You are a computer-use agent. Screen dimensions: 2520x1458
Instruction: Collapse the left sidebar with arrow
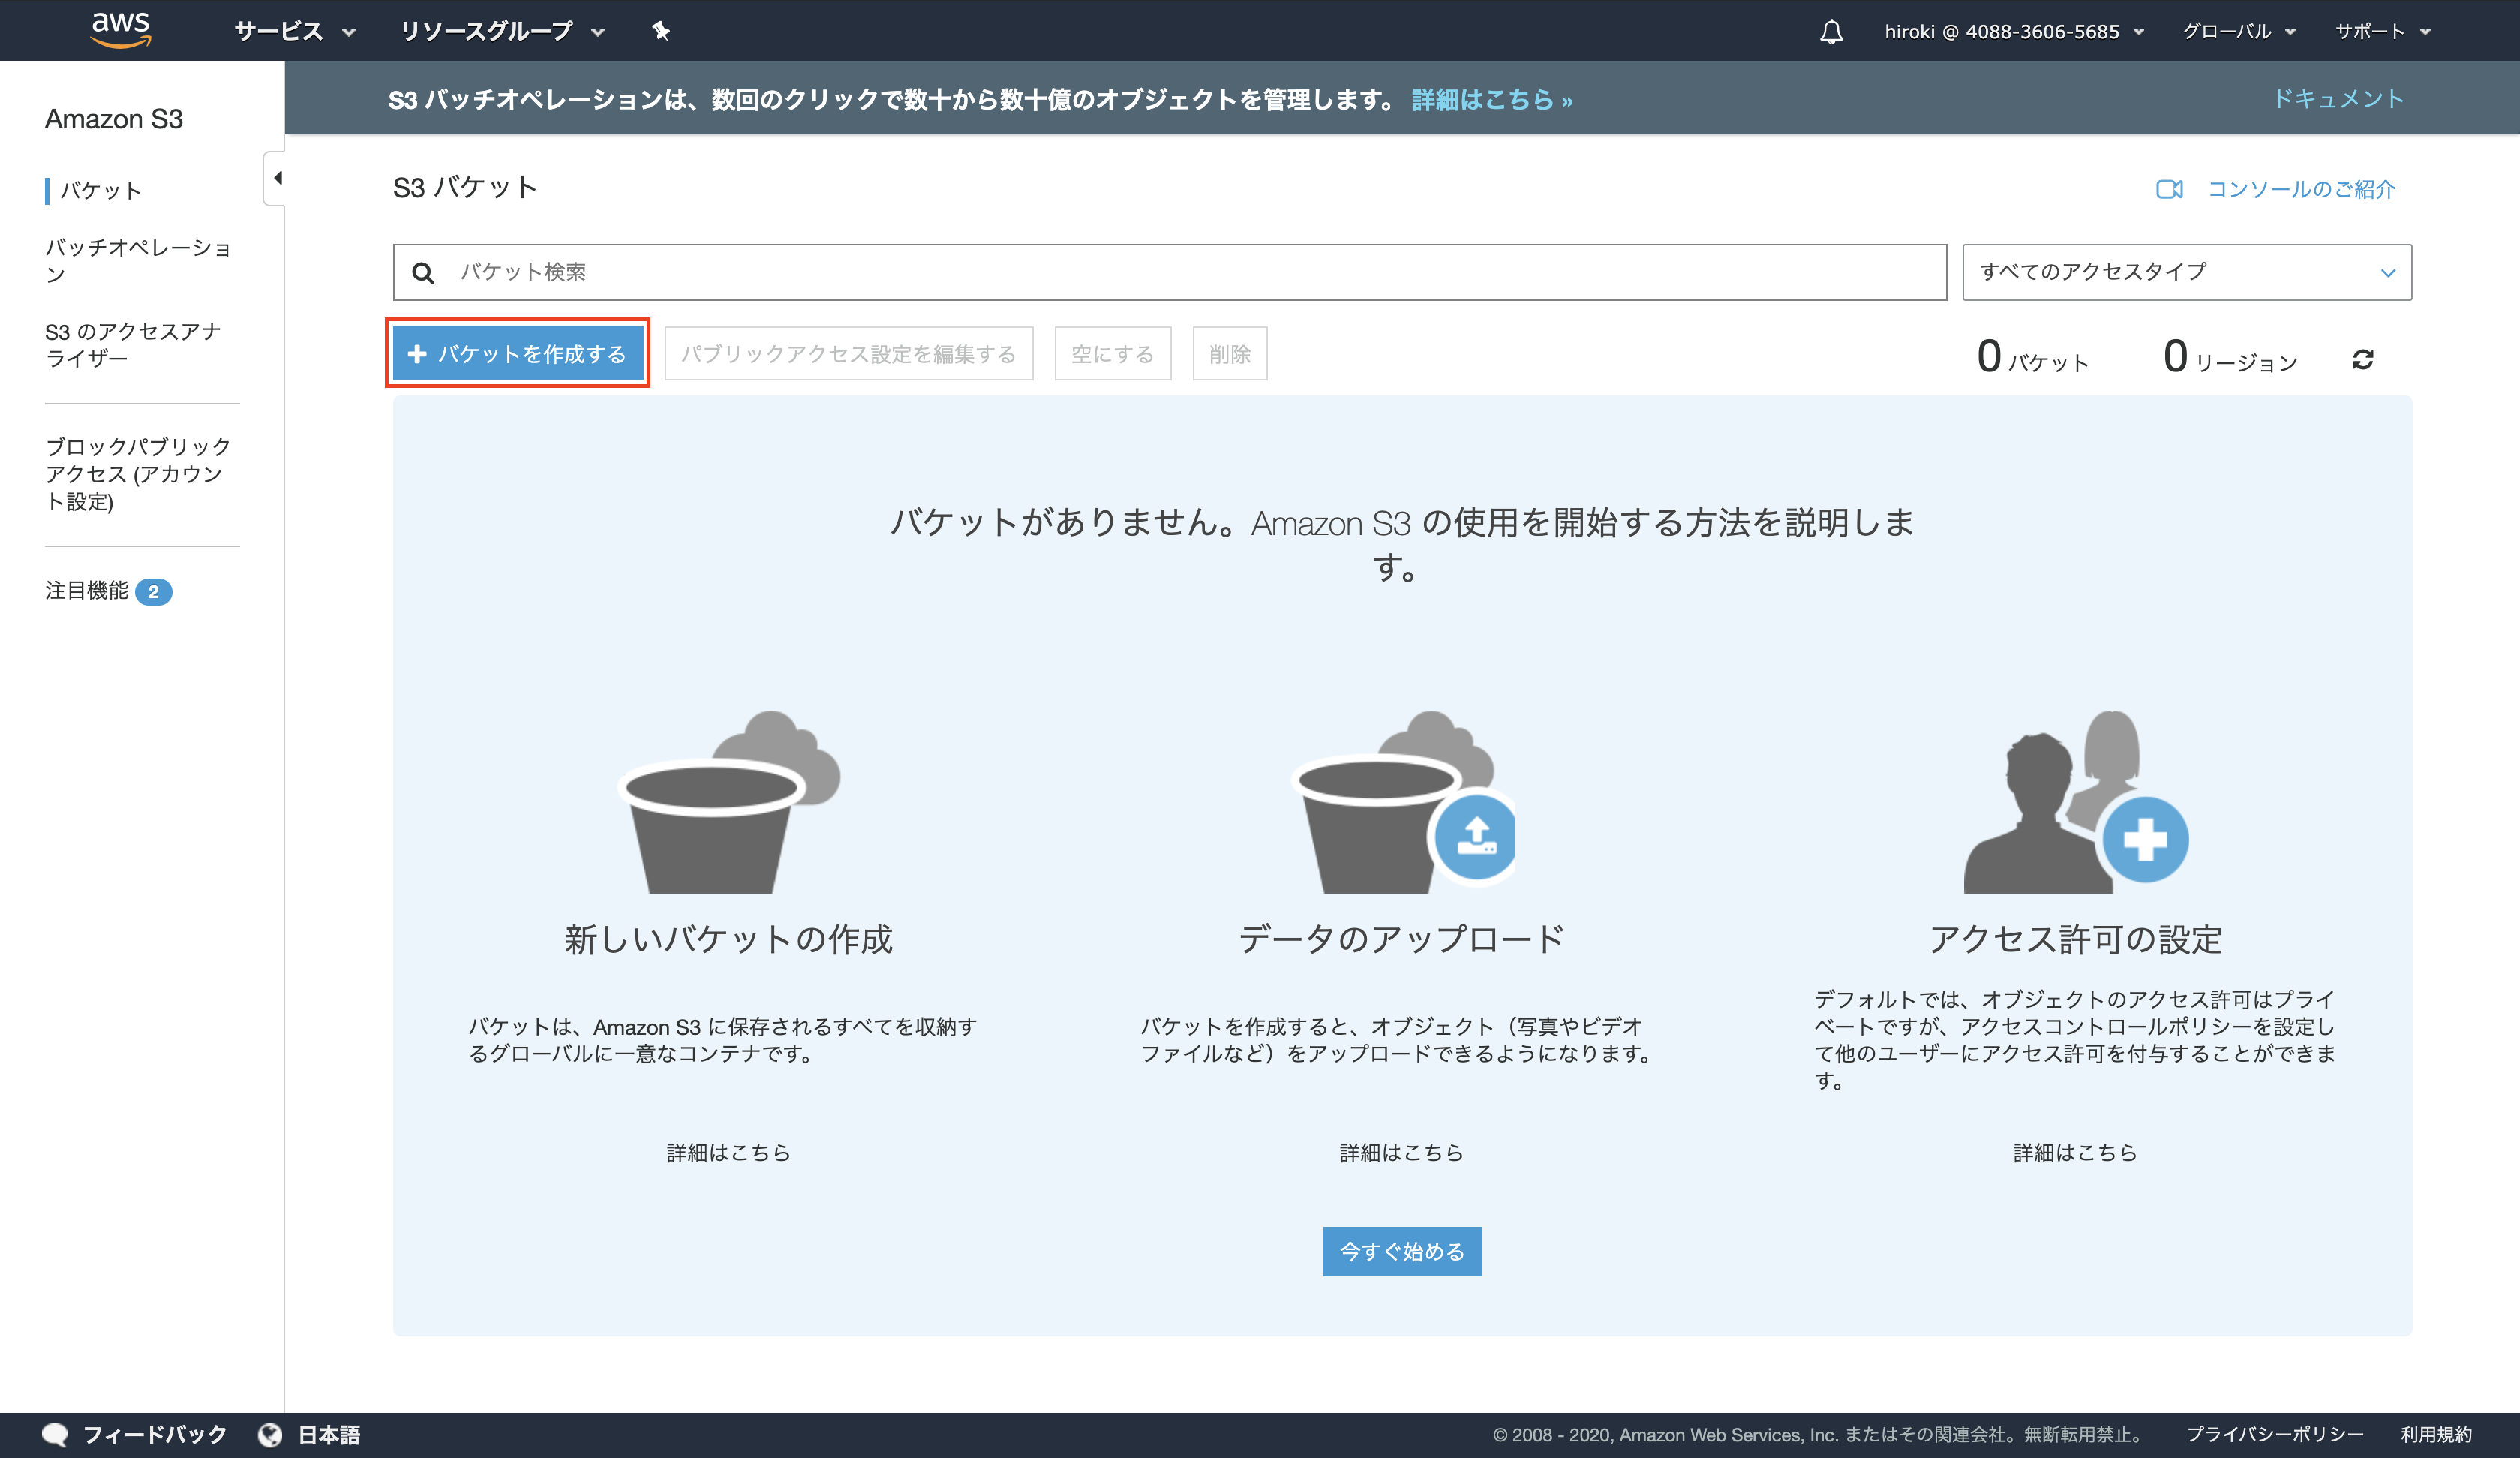(x=277, y=178)
